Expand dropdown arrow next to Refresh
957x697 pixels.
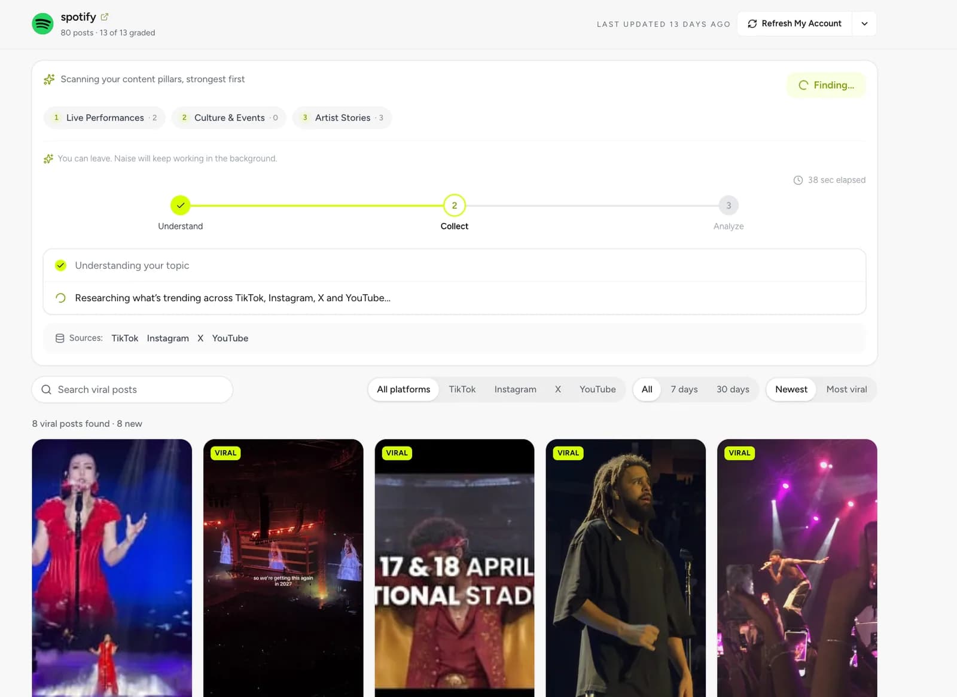click(864, 24)
